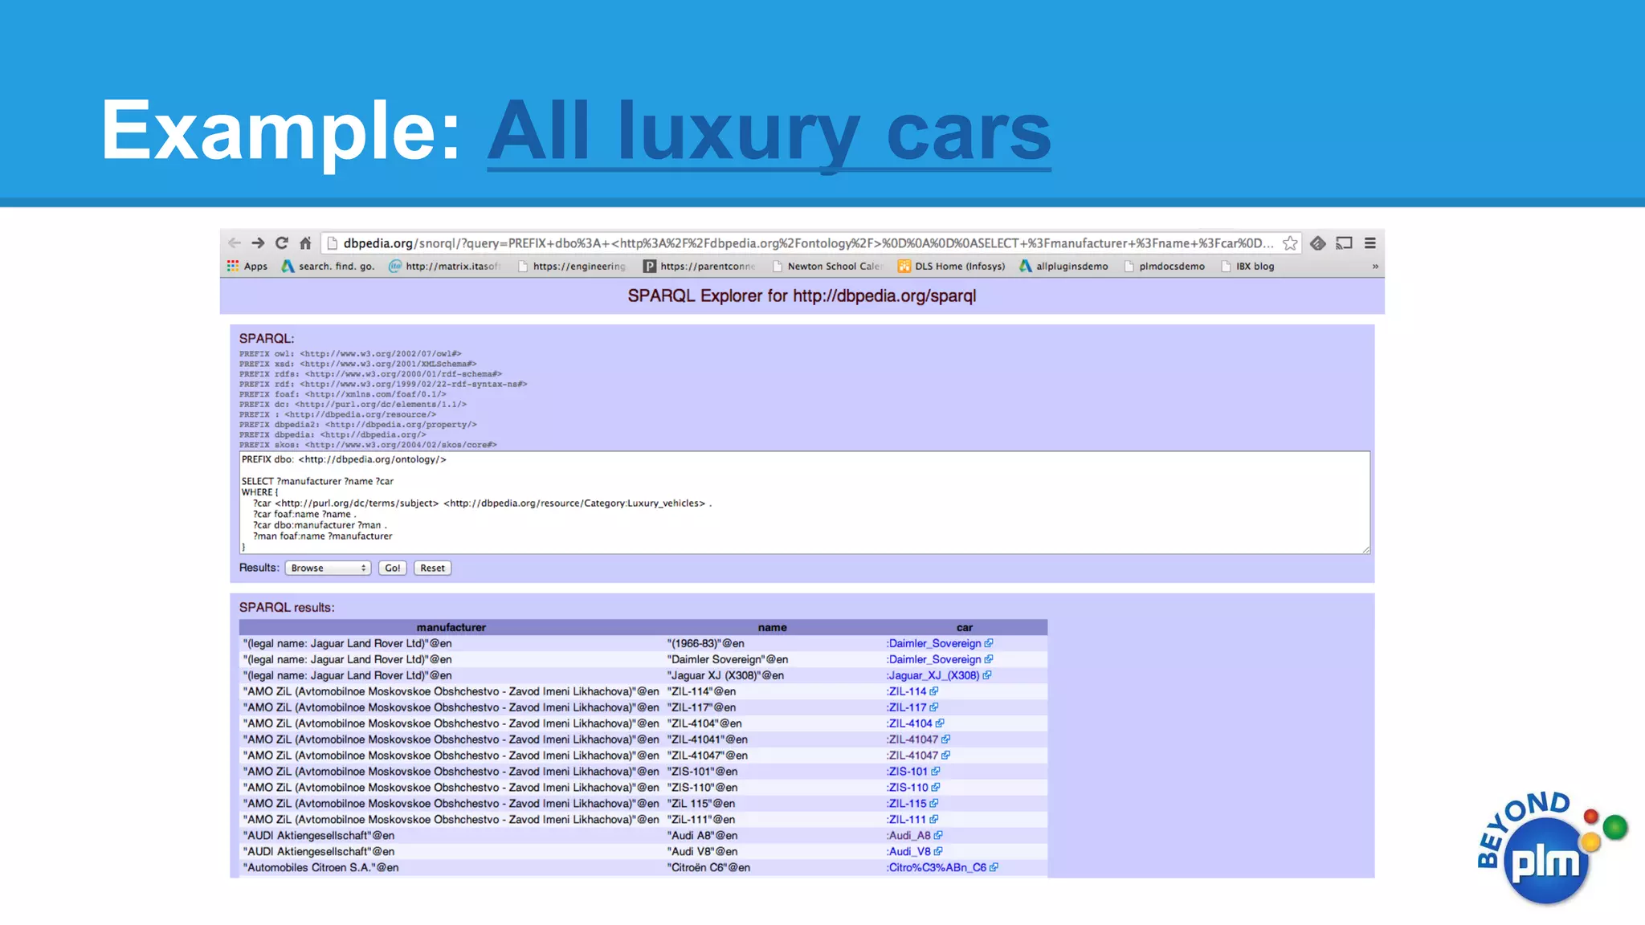Click external link icon next to ZIL-114
Viewport: 1645px width, 925px height.
click(x=934, y=691)
